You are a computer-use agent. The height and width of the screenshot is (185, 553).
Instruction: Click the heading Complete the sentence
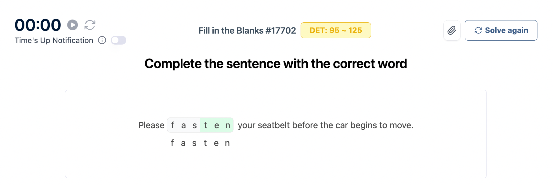coord(276,64)
